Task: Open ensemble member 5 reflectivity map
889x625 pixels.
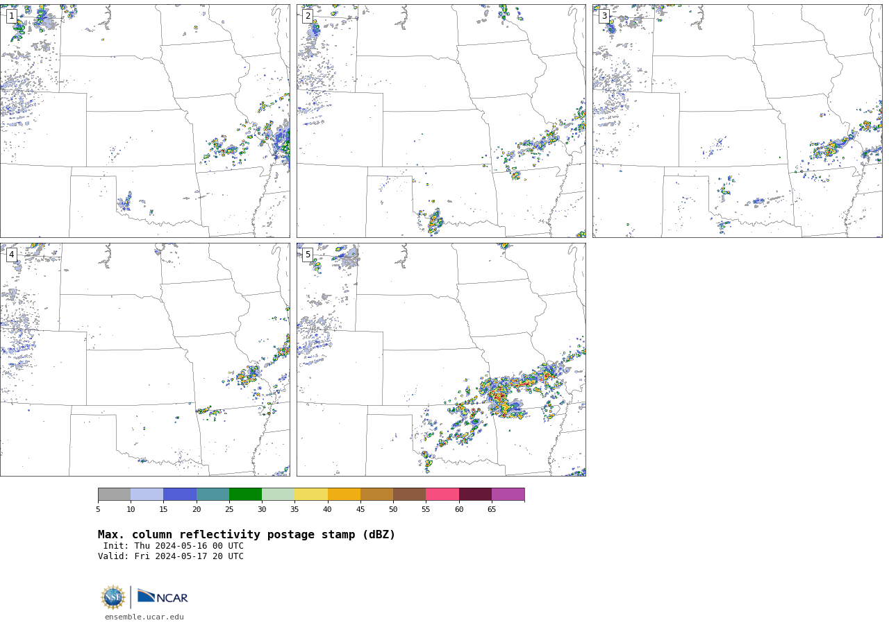Action: (441, 359)
